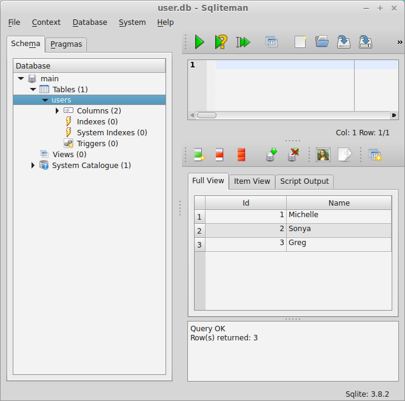The width and height of the screenshot is (405, 401).
Task: Click Run SQL from cursor icon
Action: 243,42
